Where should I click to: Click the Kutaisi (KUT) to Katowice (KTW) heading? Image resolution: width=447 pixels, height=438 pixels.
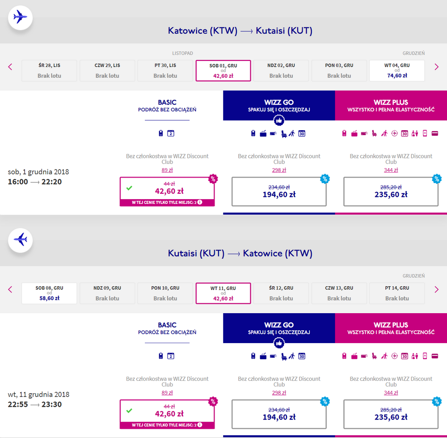pyautogui.click(x=240, y=253)
